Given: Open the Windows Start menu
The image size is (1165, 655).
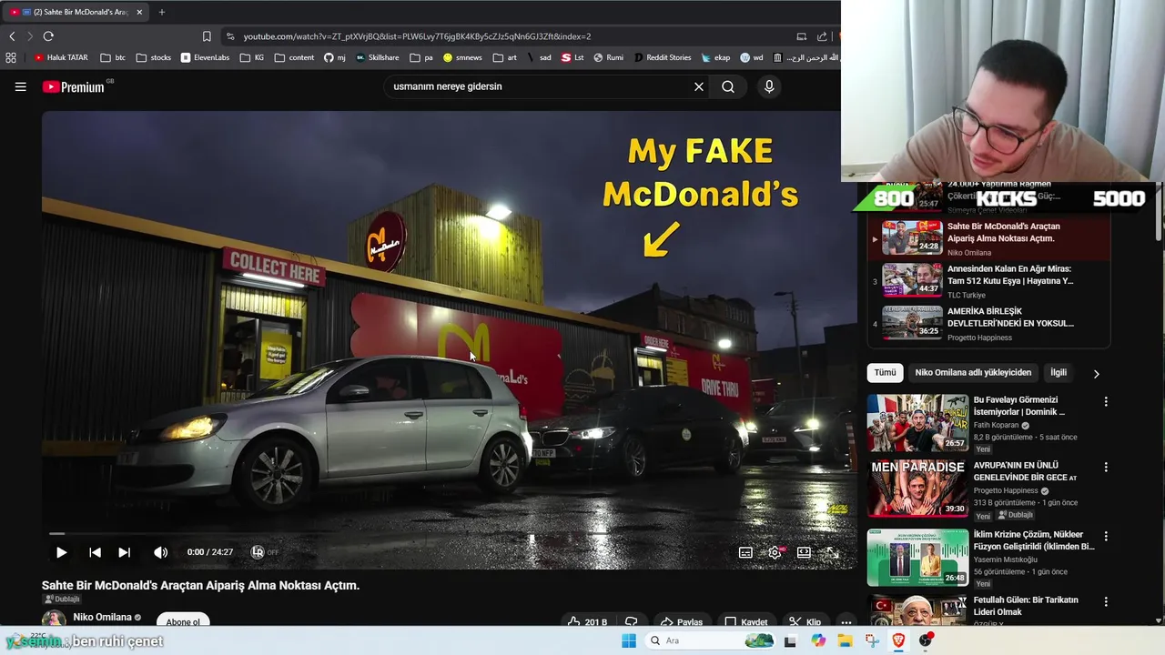Looking at the screenshot, I should [629, 640].
